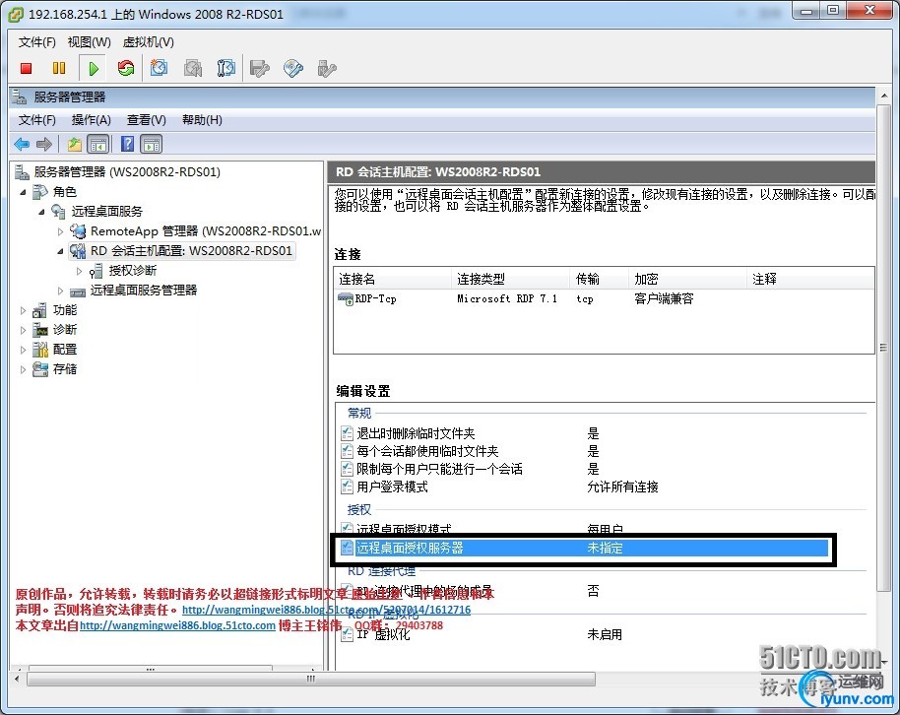Select the 退出时删除临时文件夹 setting

416,433
